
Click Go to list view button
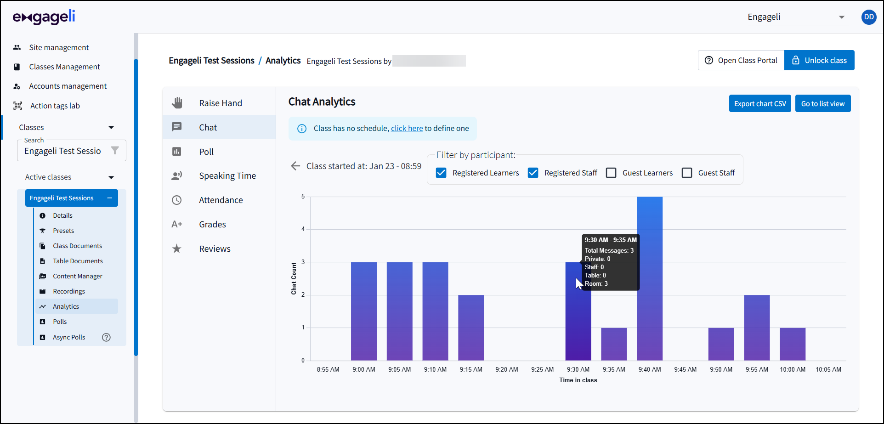[x=823, y=103]
